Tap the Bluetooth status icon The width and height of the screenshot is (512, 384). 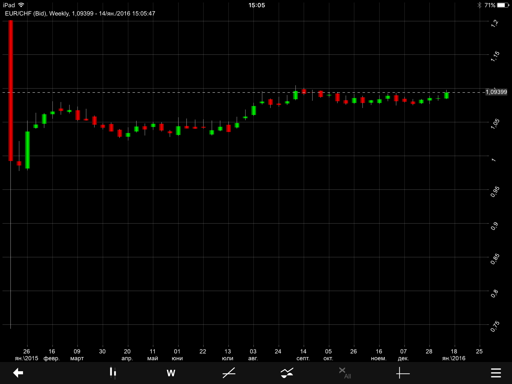click(479, 5)
